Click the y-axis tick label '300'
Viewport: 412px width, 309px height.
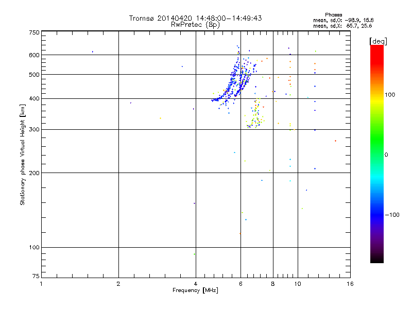click(34, 130)
